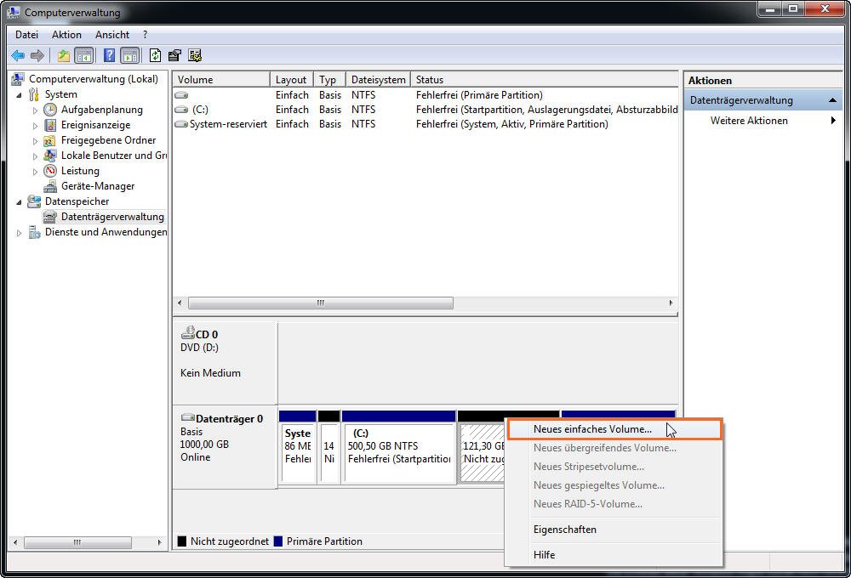Select the Dienste und Anwendungen icon
This screenshot has width=851, height=578.
(34, 232)
